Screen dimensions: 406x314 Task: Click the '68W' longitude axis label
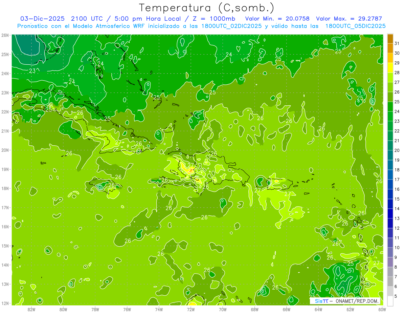coord(255,309)
